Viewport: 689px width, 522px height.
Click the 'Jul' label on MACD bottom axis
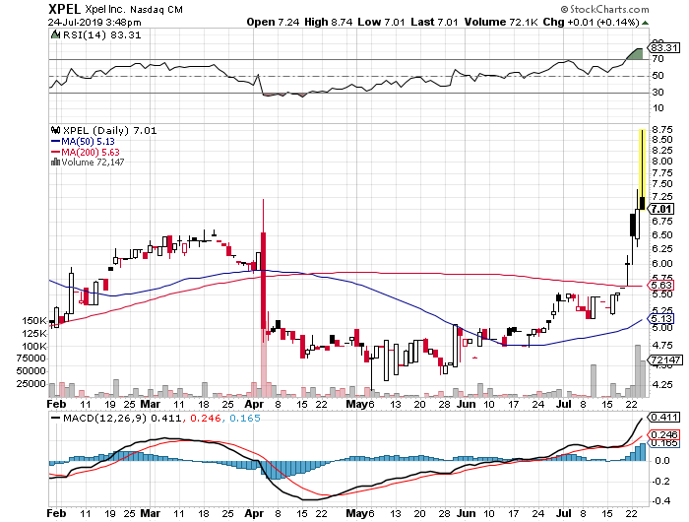point(564,513)
